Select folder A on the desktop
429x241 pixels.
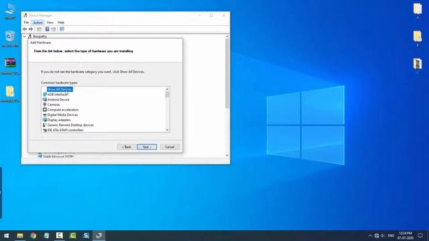coord(418,11)
